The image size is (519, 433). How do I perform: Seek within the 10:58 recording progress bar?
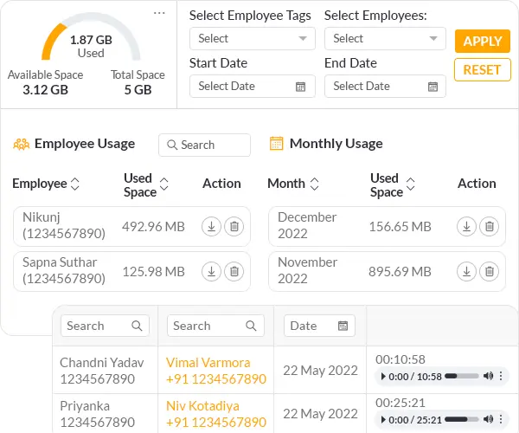pyautogui.click(x=461, y=376)
